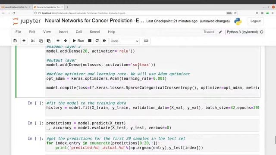The width and height of the screenshot is (276, 155).
Task: Close the second browser tab
Action: pos(62,7)
